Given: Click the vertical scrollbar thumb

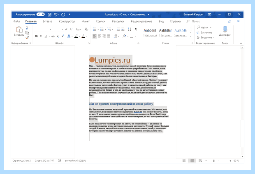Looking at the screenshot, I should (x=242, y=133).
